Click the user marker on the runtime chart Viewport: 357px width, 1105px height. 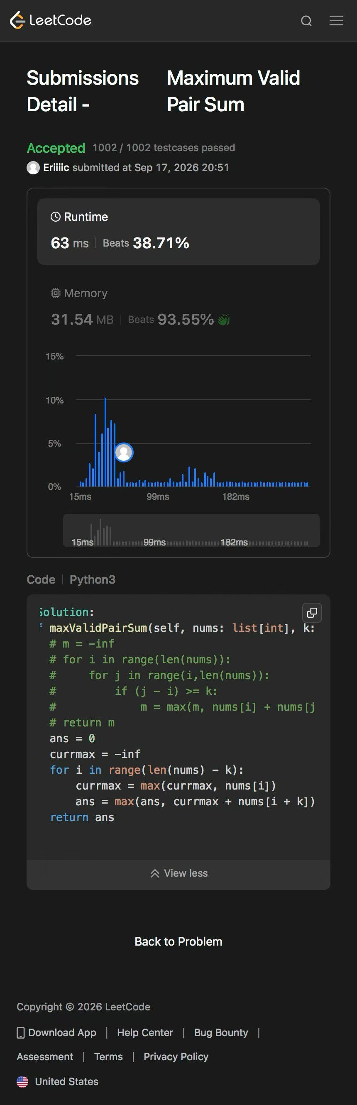point(124,452)
